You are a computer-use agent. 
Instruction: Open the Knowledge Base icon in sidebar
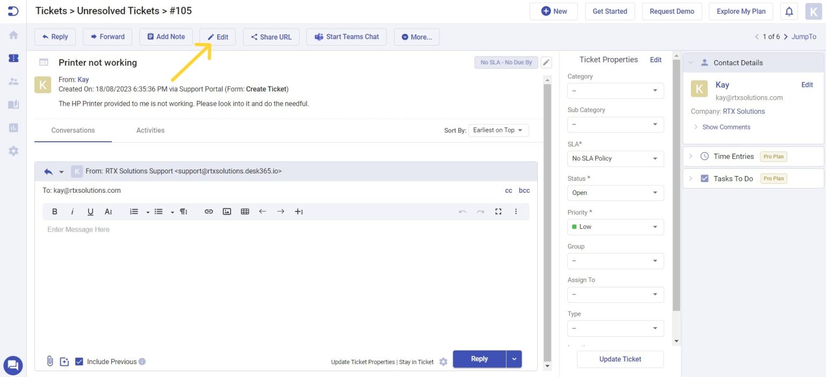pos(13,104)
